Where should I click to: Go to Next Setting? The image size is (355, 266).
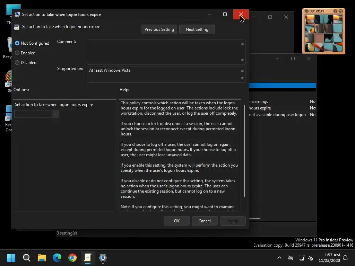[x=197, y=29]
